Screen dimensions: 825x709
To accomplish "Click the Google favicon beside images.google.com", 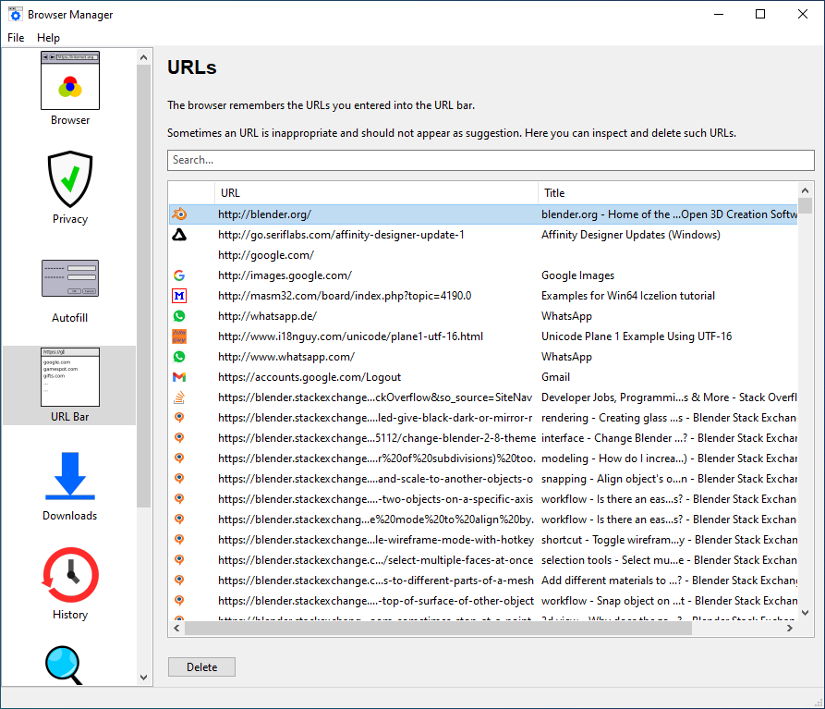I will pyautogui.click(x=179, y=275).
